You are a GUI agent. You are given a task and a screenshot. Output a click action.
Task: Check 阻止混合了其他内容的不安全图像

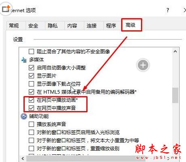click(x=31, y=51)
